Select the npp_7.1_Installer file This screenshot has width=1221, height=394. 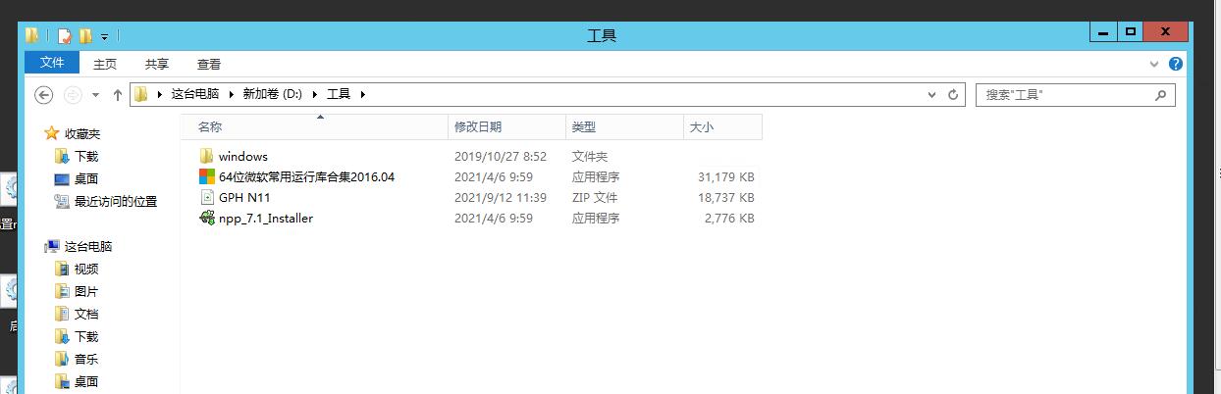265,219
